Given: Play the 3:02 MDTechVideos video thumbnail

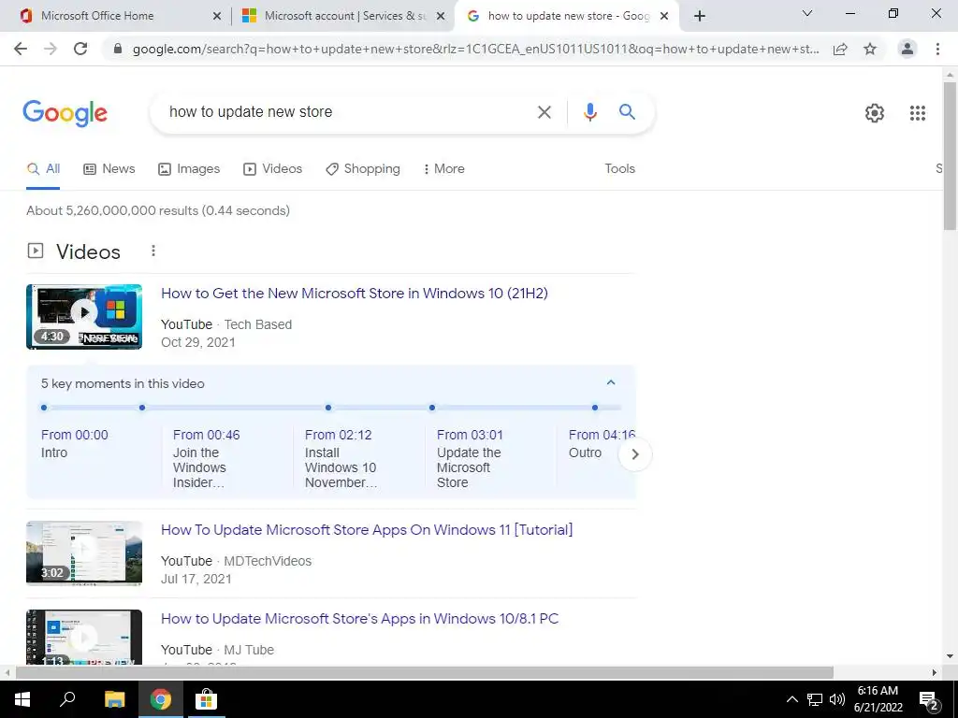Looking at the screenshot, I should [x=84, y=553].
